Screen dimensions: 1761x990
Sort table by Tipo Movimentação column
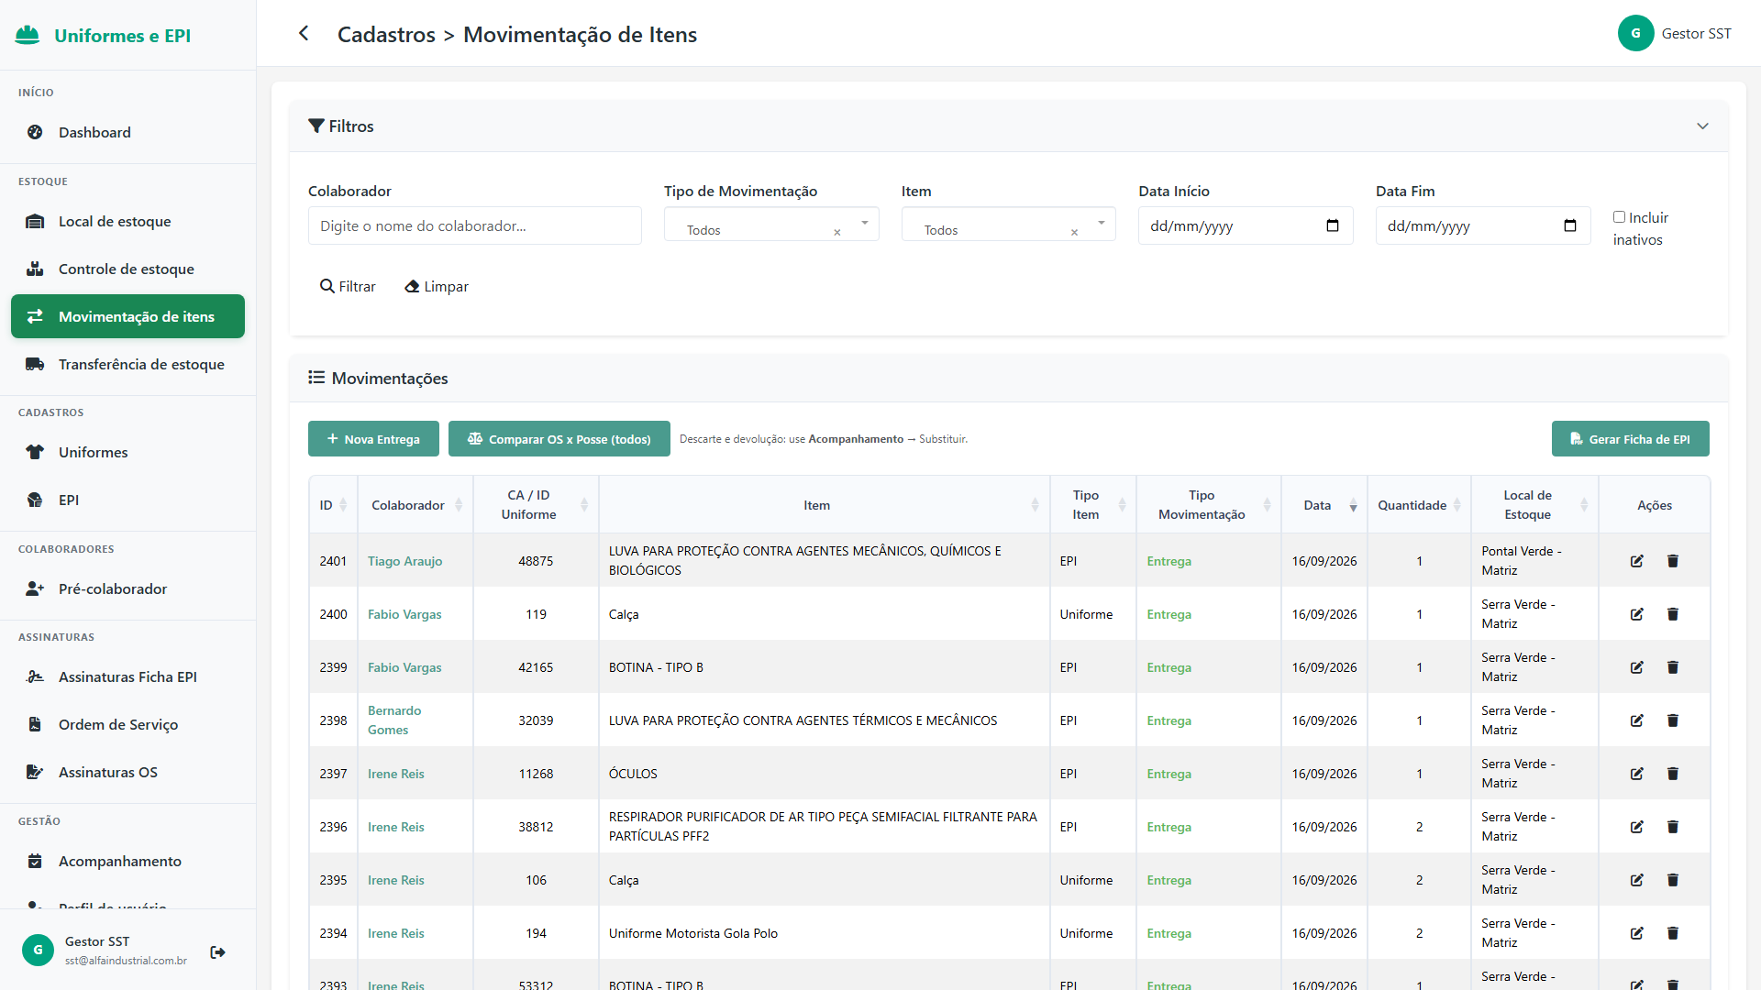[1209, 505]
